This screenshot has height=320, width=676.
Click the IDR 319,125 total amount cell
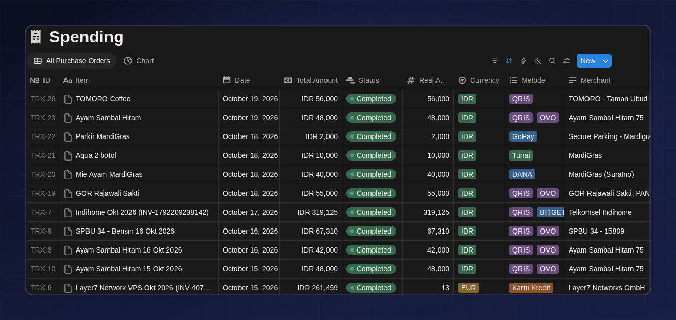click(x=311, y=212)
